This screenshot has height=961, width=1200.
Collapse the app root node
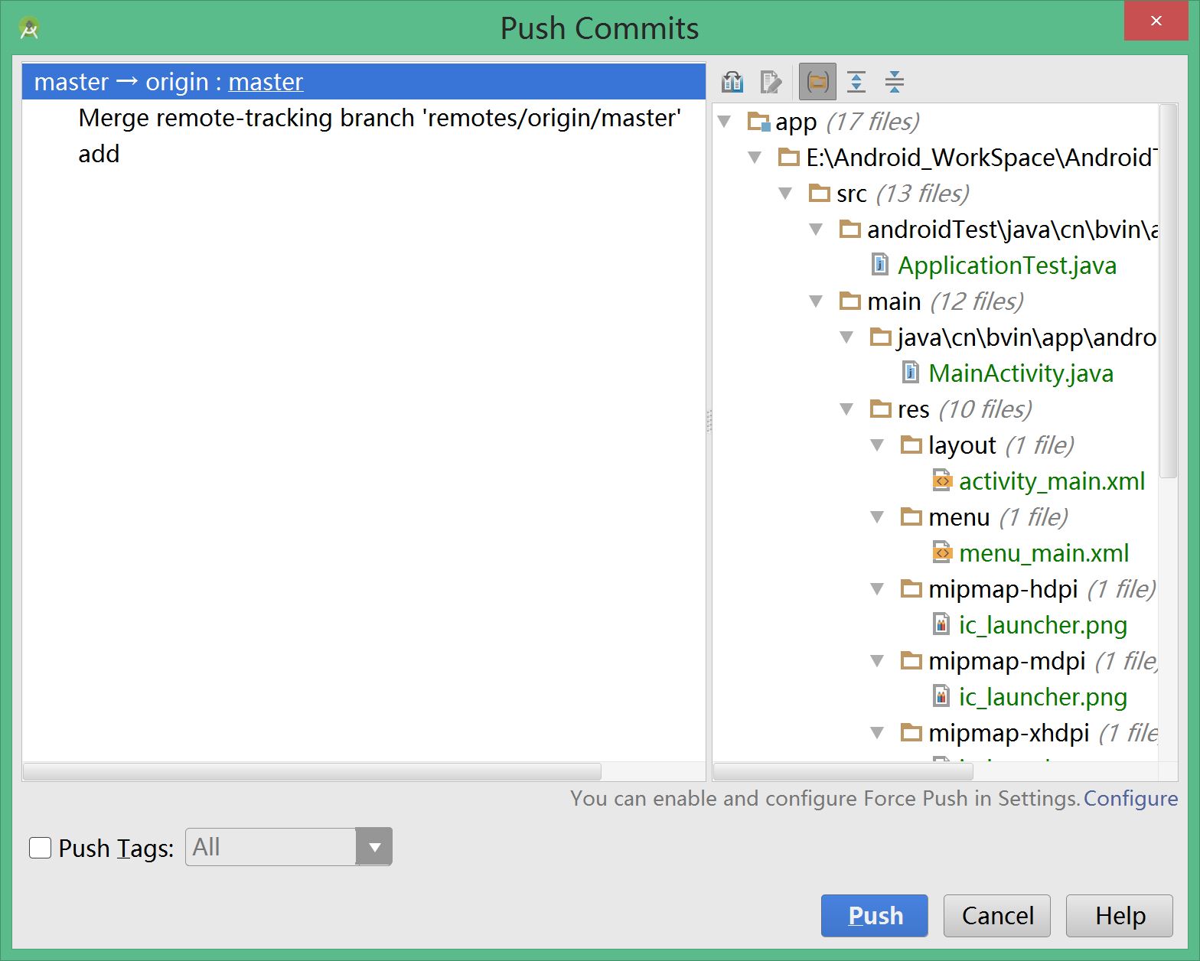point(725,121)
